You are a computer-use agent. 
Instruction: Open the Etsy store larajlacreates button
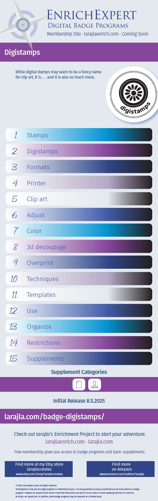click(39, 469)
